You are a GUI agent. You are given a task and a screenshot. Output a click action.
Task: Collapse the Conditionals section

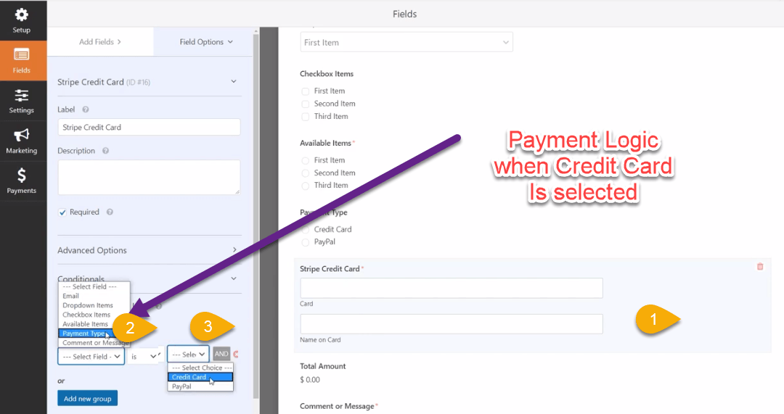point(234,278)
